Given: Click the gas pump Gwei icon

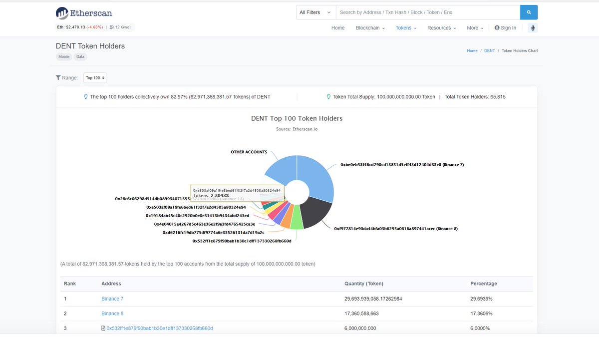Looking at the screenshot, I should (112, 27).
